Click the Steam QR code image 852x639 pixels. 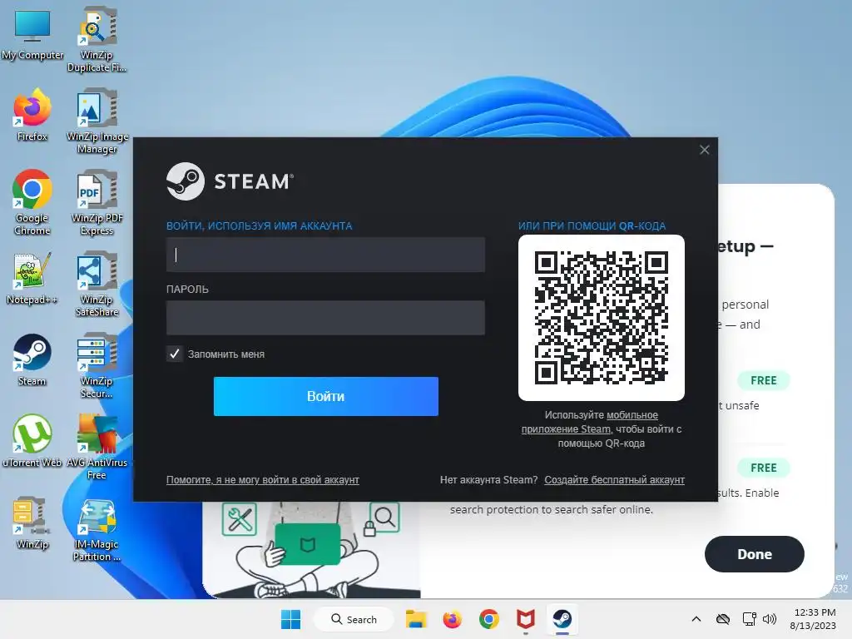point(602,318)
